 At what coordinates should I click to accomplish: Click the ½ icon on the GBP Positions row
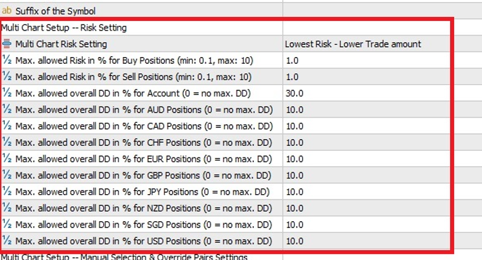click(x=7, y=175)
